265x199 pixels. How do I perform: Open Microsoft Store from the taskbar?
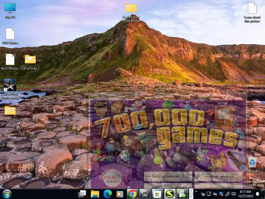point(157,194)
